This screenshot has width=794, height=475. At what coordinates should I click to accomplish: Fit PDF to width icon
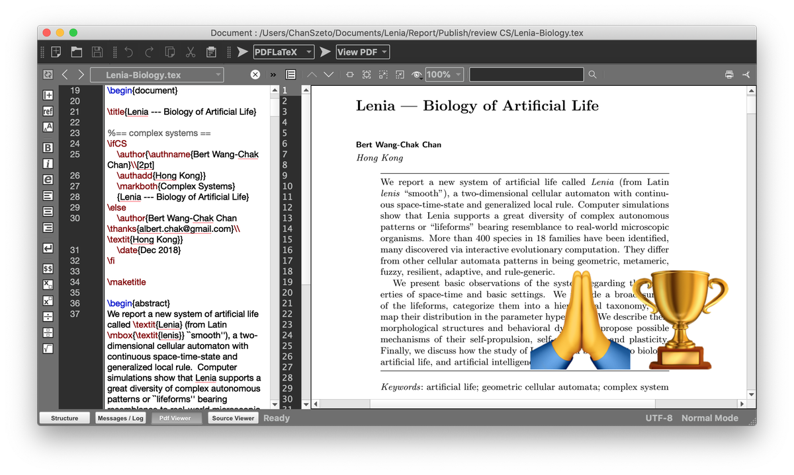point(350,75)
